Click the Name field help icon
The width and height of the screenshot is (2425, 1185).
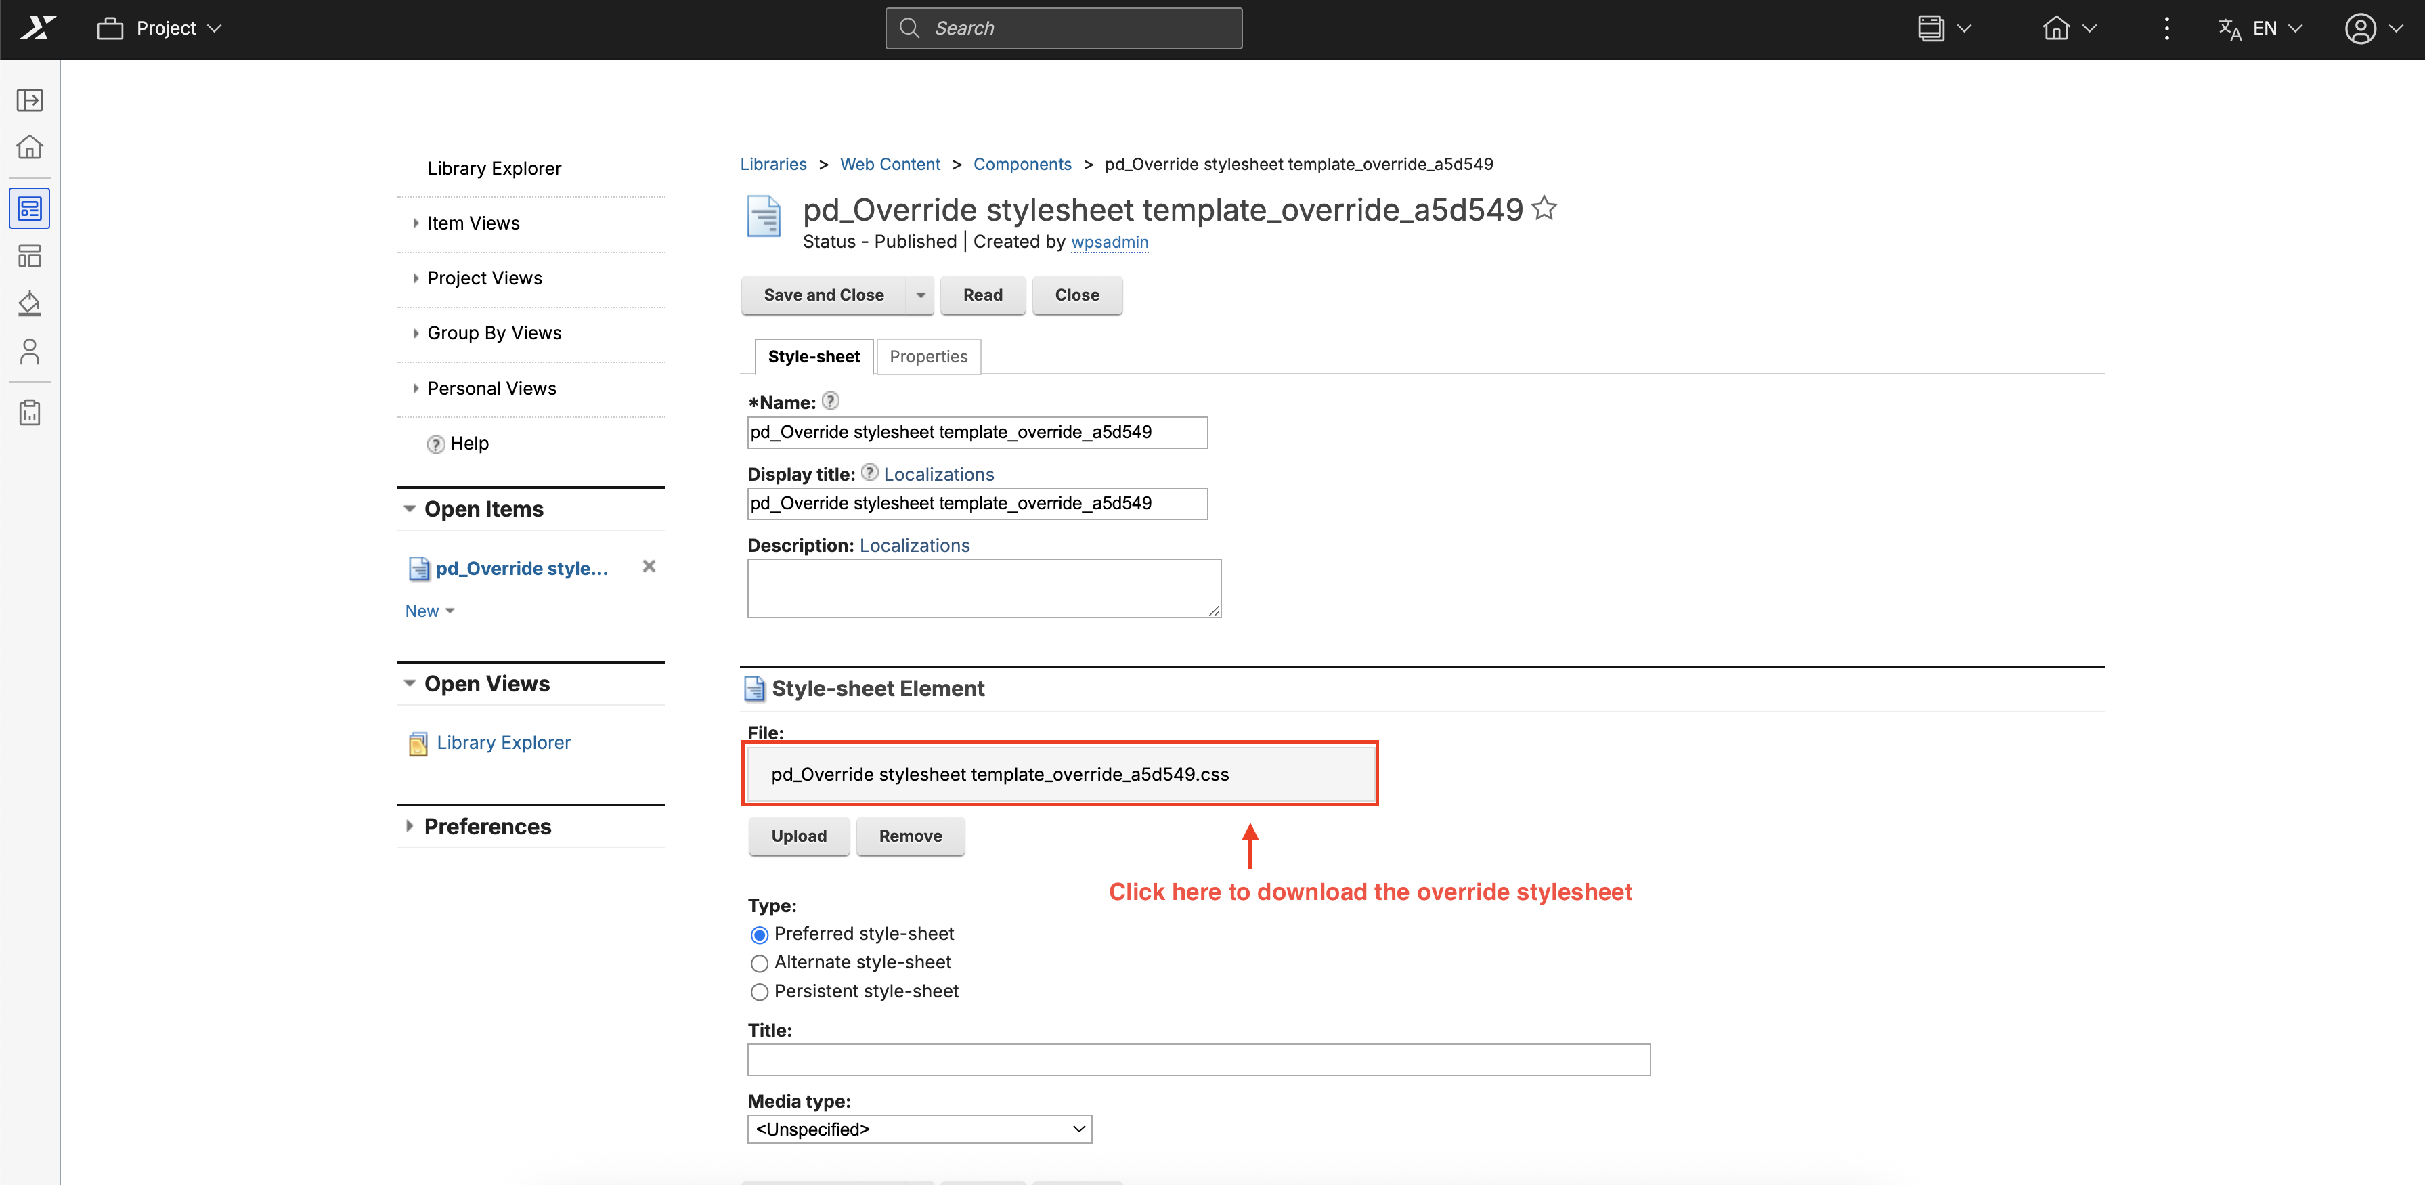[829, 401]
